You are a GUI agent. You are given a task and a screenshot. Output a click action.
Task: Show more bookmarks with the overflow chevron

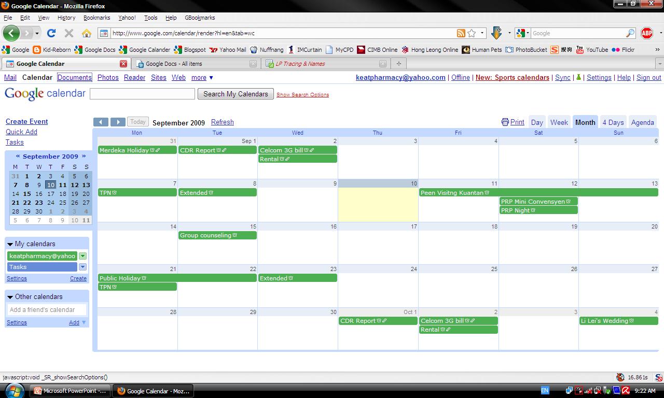pyautogui.click(x=657, y=50)
